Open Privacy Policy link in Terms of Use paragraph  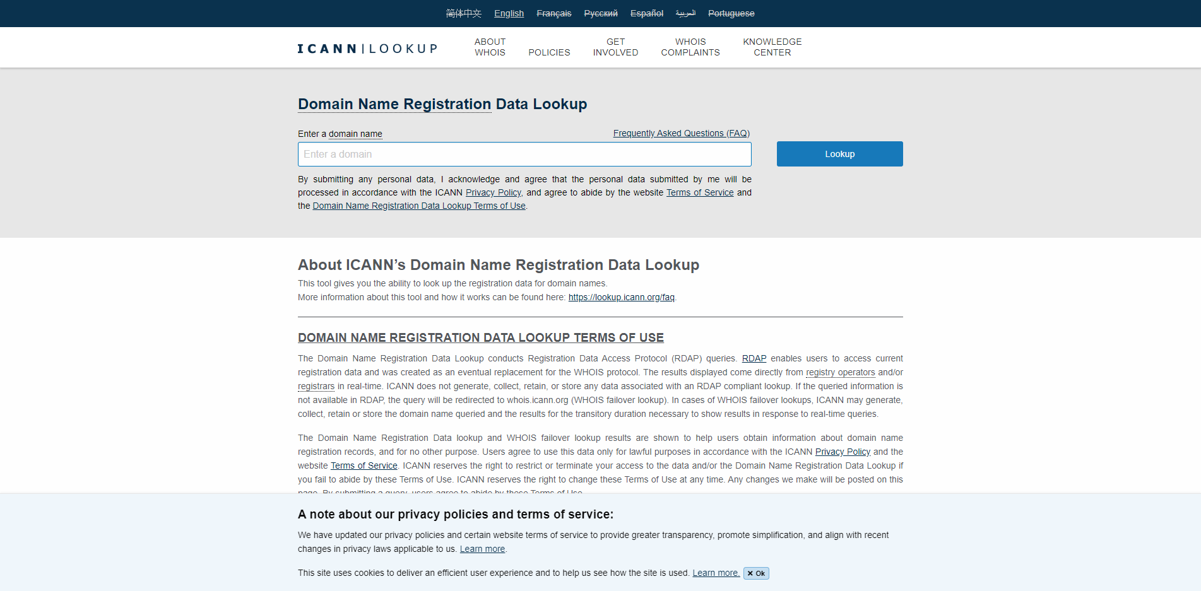(843, 452)
